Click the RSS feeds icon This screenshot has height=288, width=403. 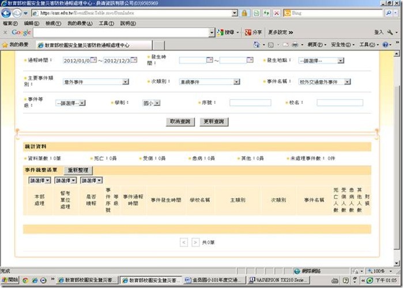pos(270,45)
